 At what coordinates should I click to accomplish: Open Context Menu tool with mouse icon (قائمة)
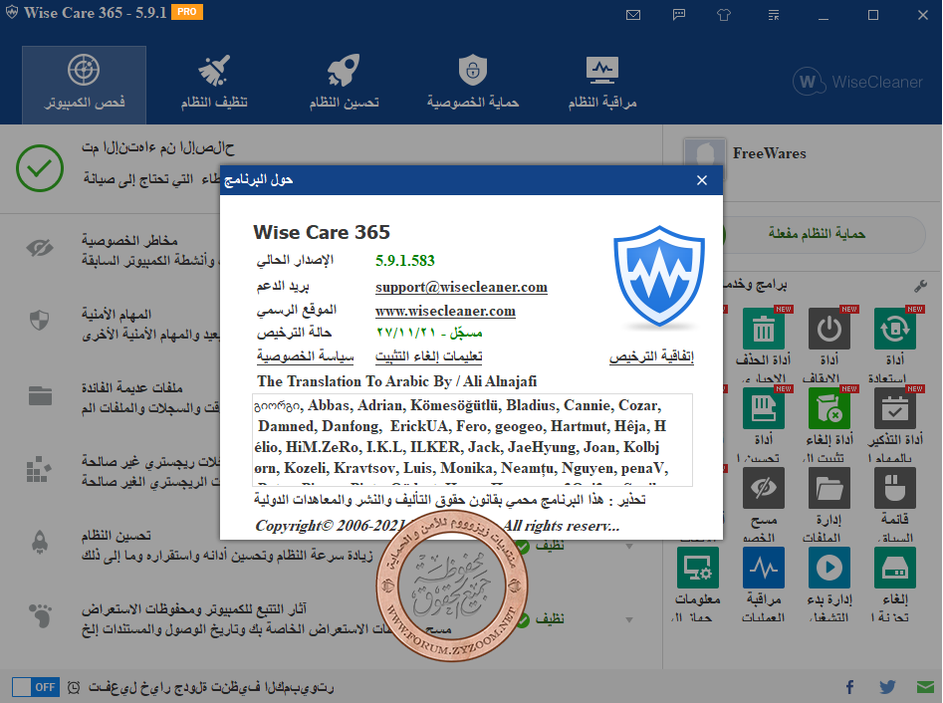coord(895,488)
